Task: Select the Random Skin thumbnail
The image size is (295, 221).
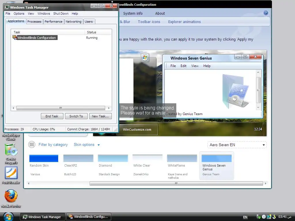Action: [44, 158]
